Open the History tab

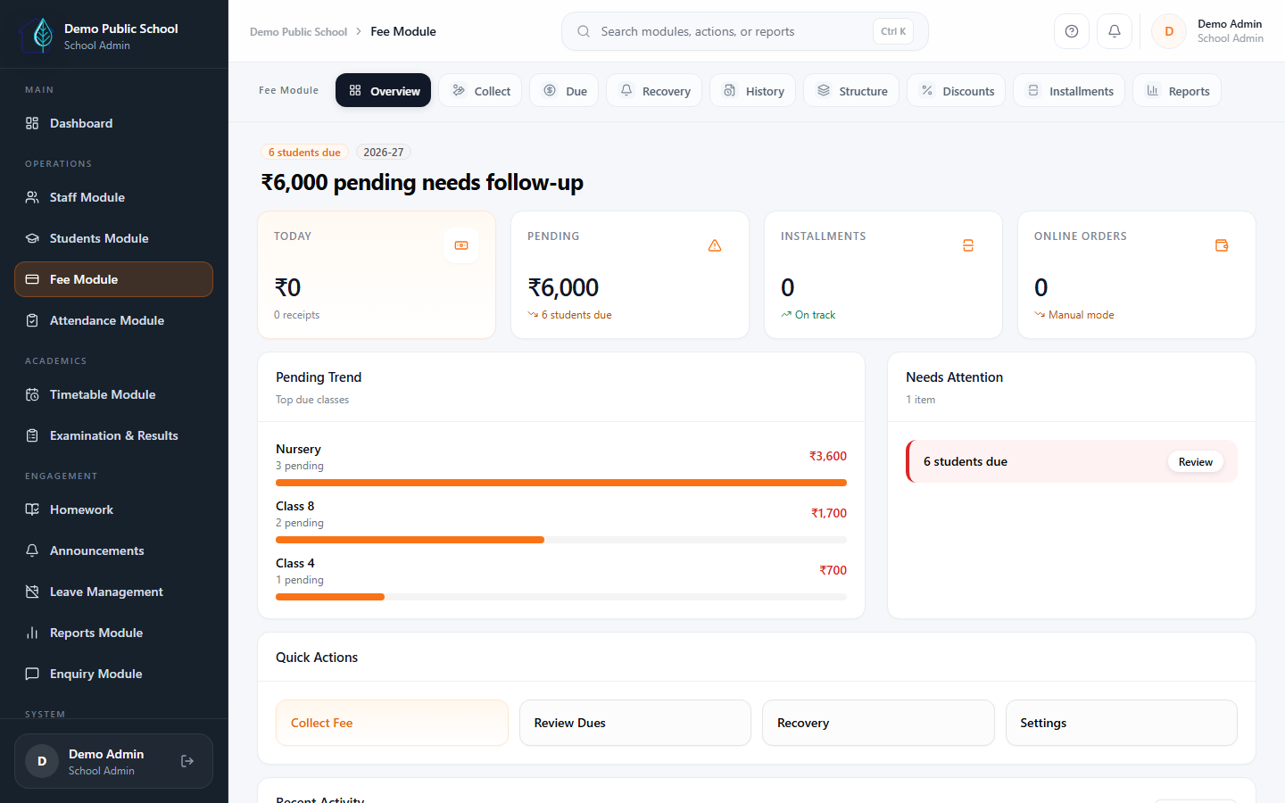[752, 90]
